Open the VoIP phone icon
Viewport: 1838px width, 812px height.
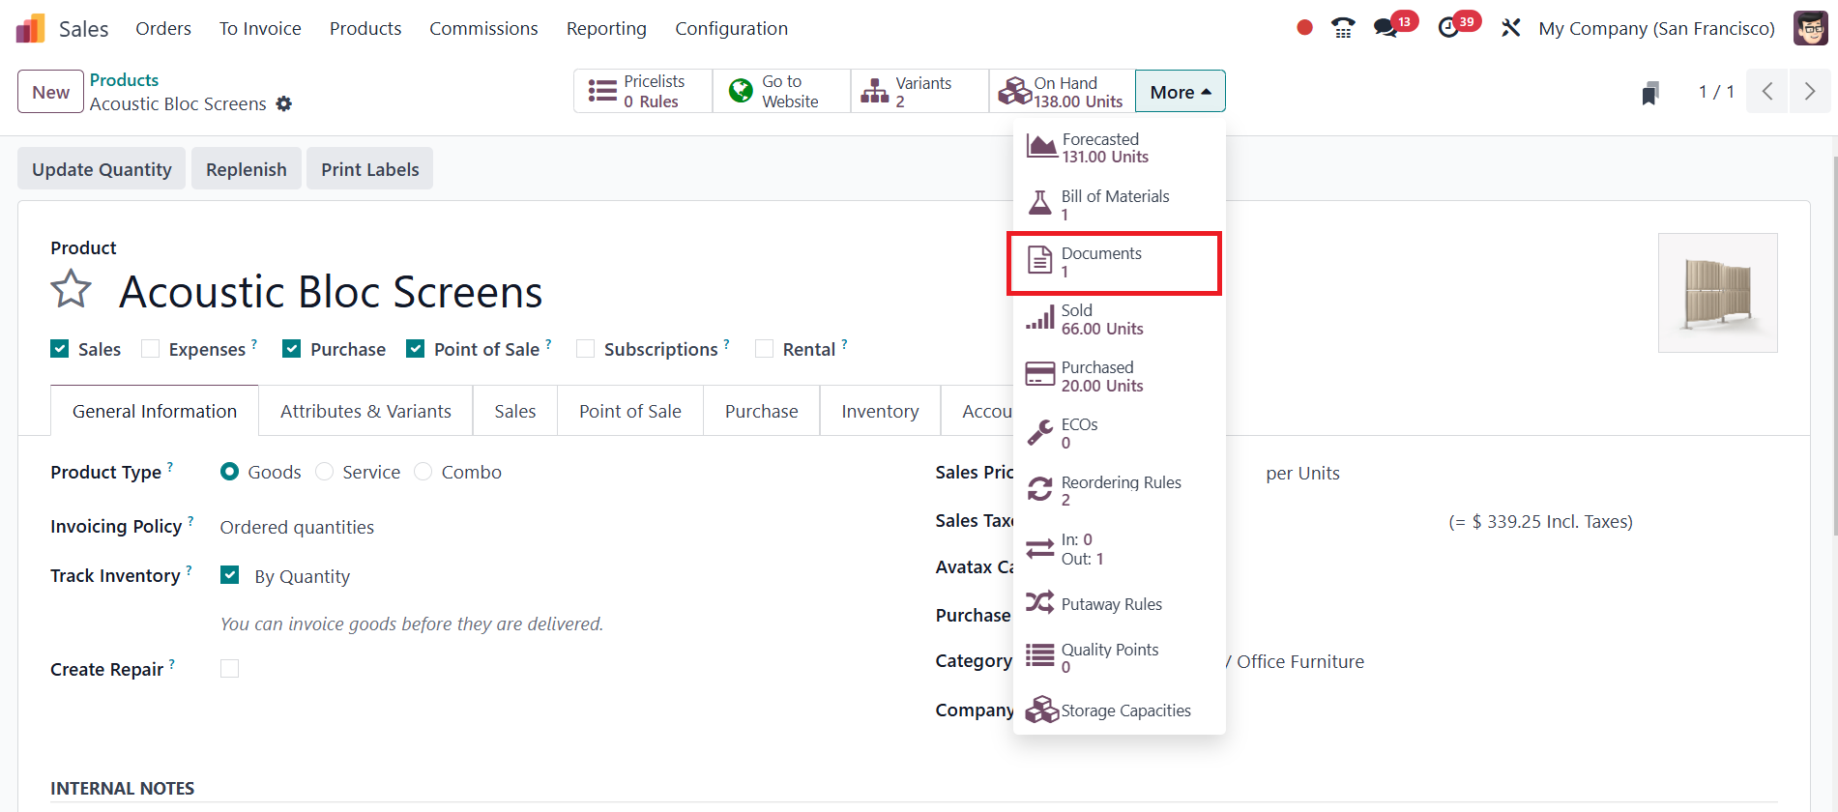point(1343,28)
